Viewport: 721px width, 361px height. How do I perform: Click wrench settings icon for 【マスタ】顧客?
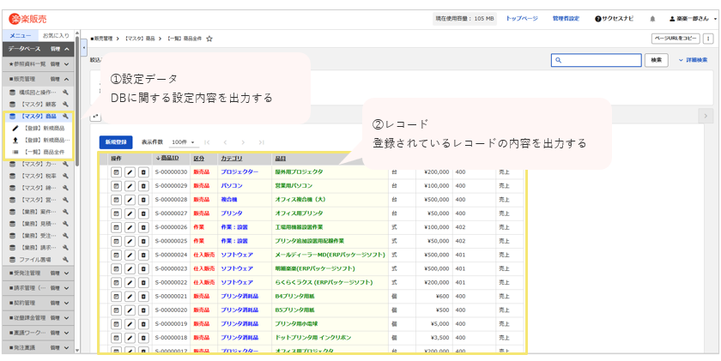coord(65,105)
